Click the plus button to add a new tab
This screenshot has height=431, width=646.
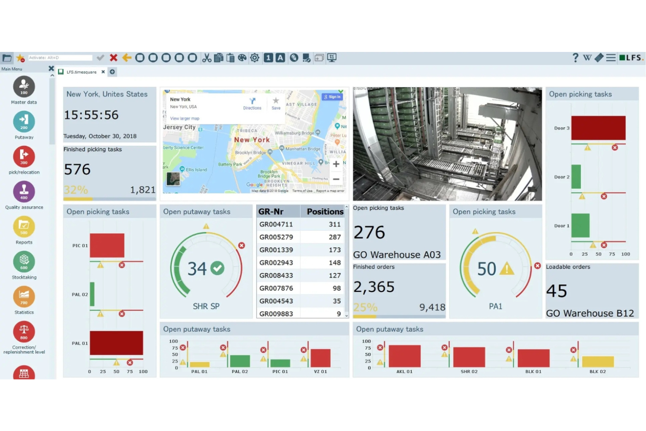click(x=112, y=72)
